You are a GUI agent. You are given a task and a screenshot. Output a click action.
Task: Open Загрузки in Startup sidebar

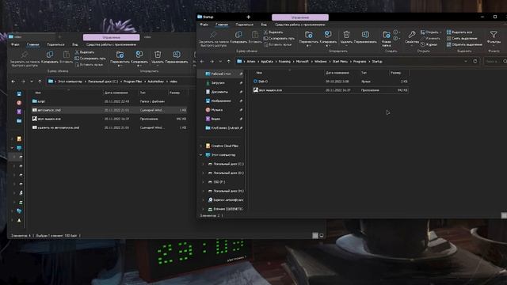[218, 83]
